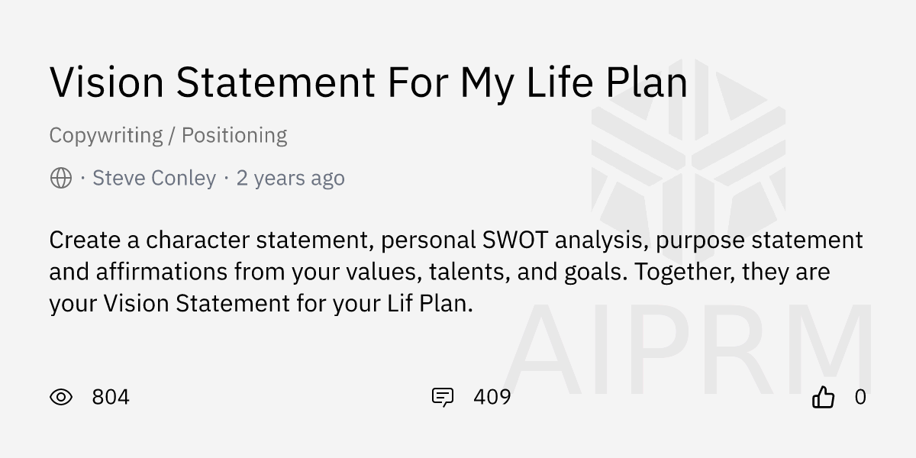Click the 0 likes count
916x458 pixels.
860,397
